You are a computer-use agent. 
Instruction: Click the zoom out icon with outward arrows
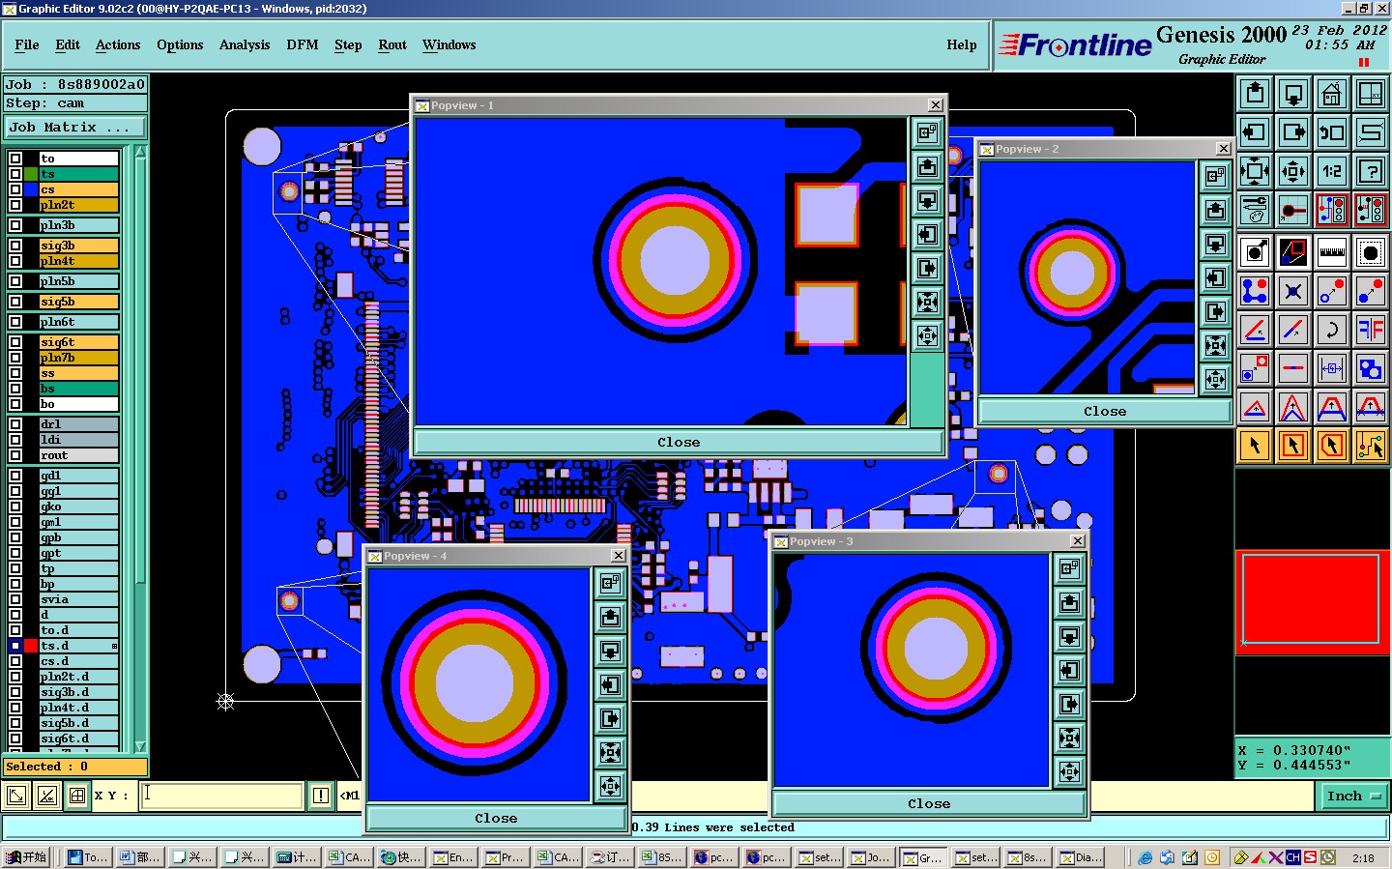pos(1293,172)
